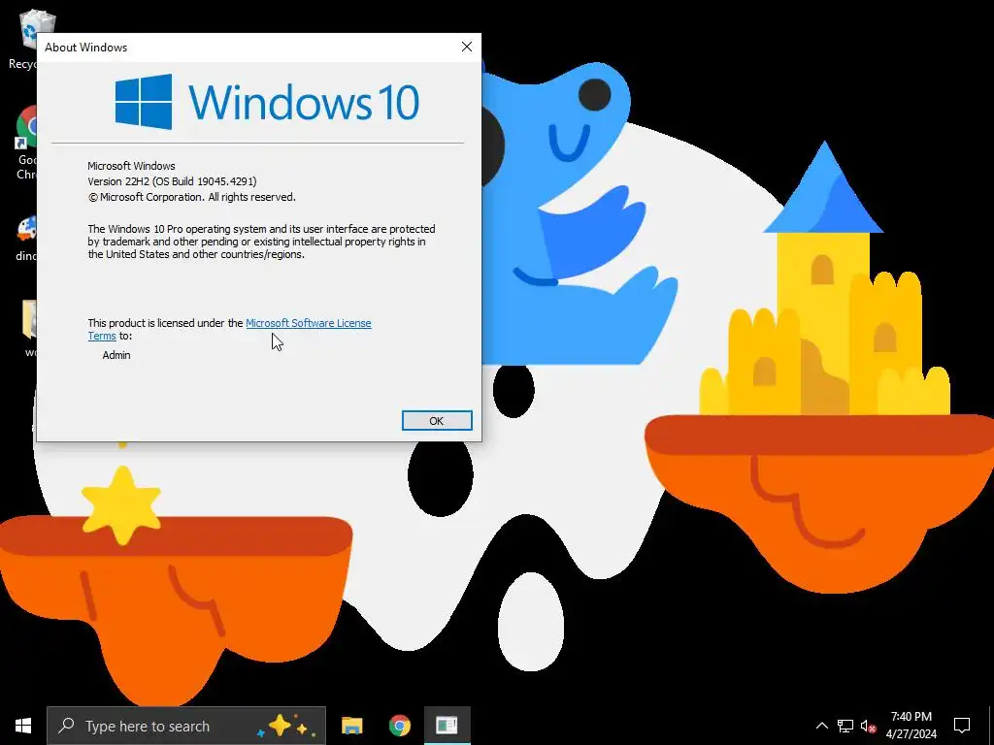This screenshot has width=994, height=745.
Task: Click the Windows 10 logo banner
Action: 267,101
